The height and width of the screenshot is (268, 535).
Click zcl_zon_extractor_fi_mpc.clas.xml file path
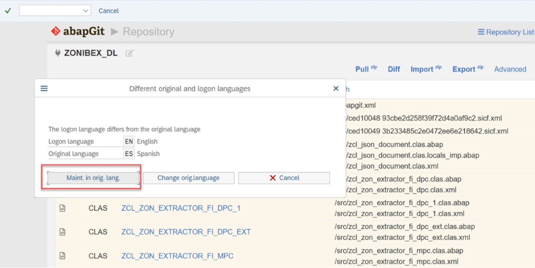(396, 261)
